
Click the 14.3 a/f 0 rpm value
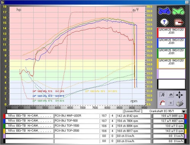click(169, 131)
